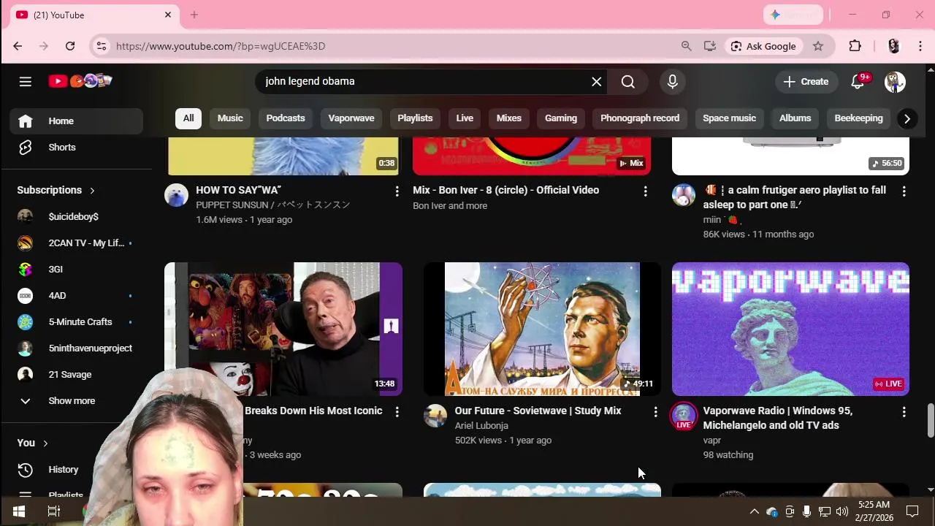Screen dimensions: 935x526
Task: Click the install app icon in address bar
Action: 710,46
